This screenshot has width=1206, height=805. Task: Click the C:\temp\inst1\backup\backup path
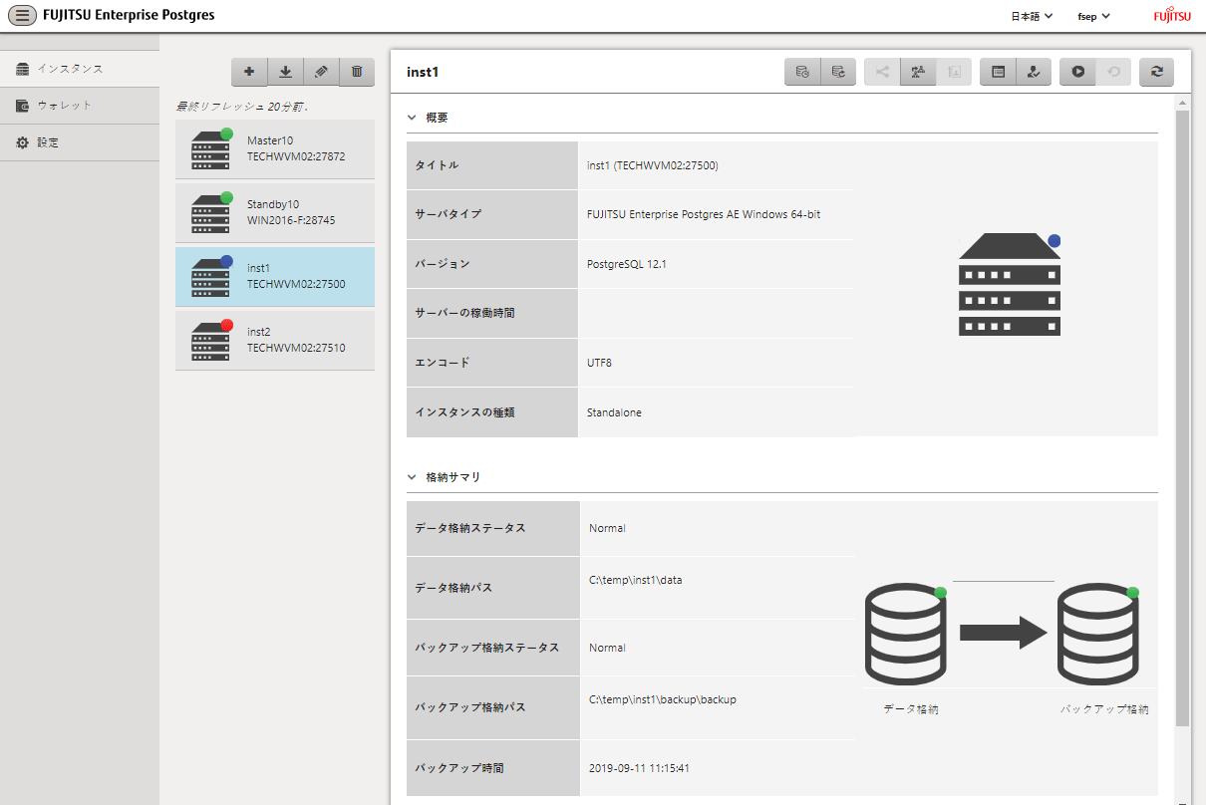click(663, 699)
